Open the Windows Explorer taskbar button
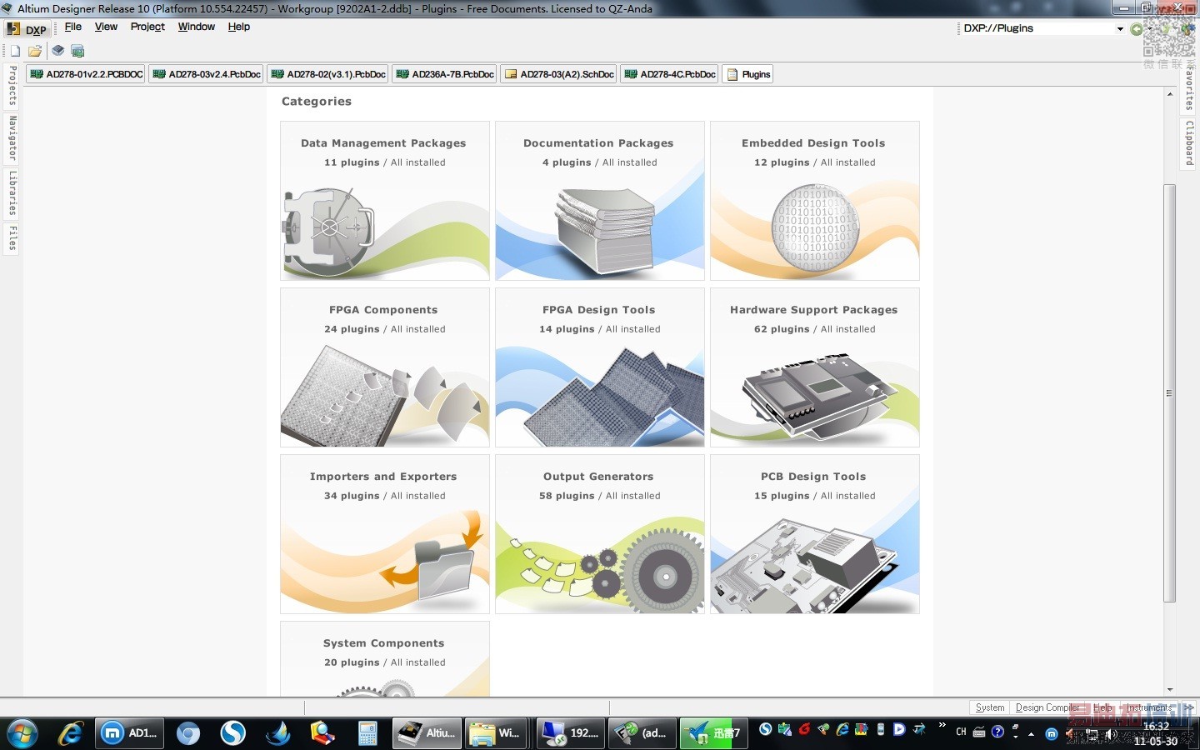 pos(497,733)
